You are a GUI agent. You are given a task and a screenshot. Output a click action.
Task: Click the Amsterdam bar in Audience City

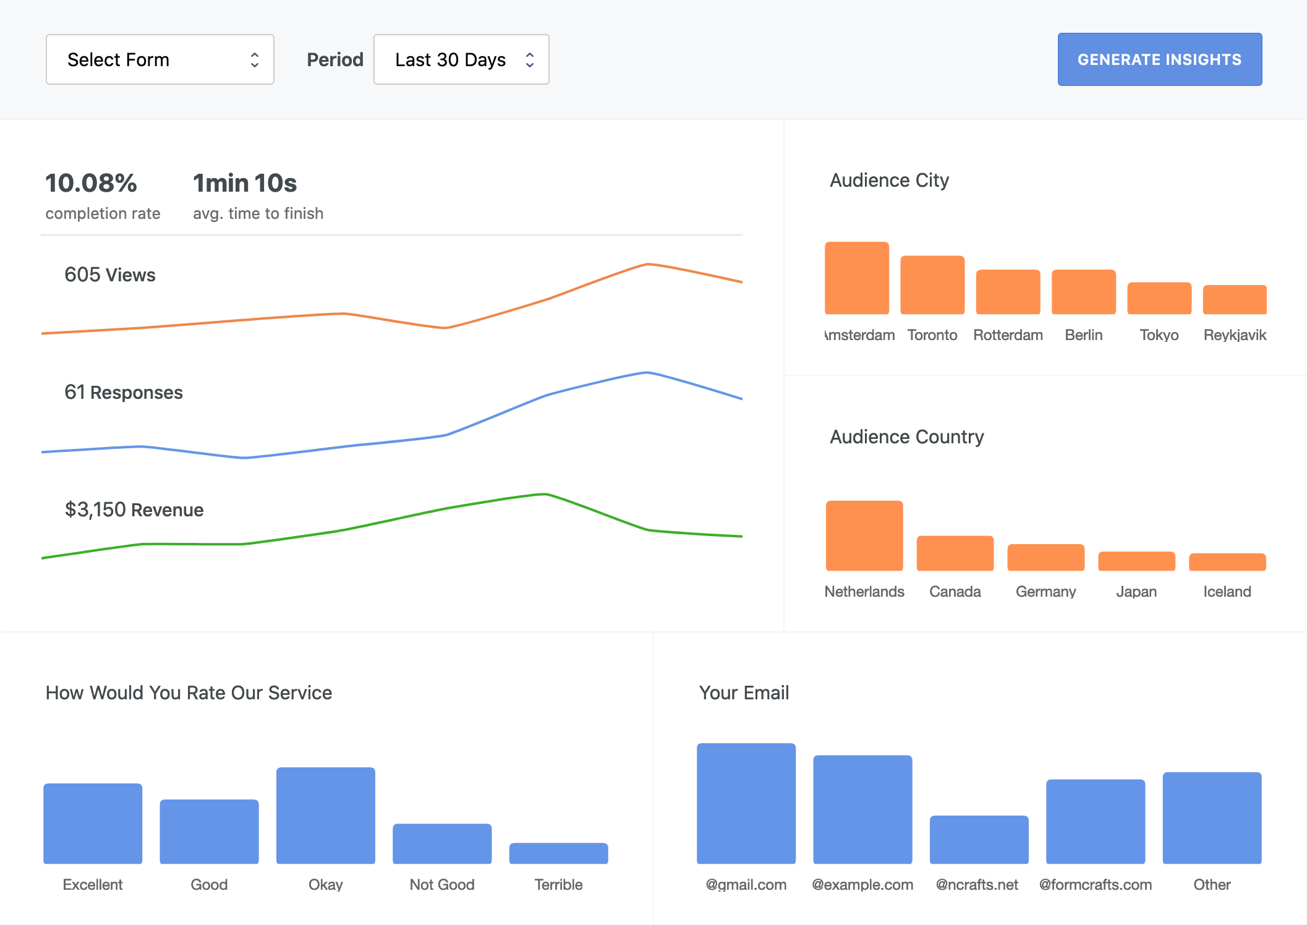point(857,278)
